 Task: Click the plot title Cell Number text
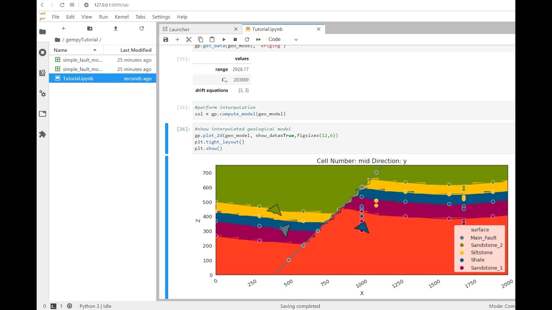(361, 161)
